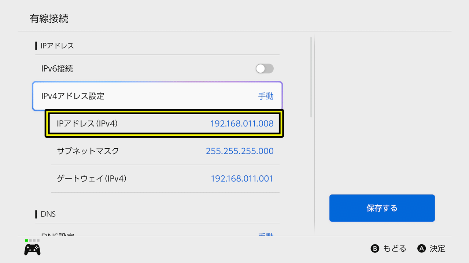Image resolution: width=469 pixels, height=263 pixels.
Task: Click the DNS section header
Action: pos(48,214)
